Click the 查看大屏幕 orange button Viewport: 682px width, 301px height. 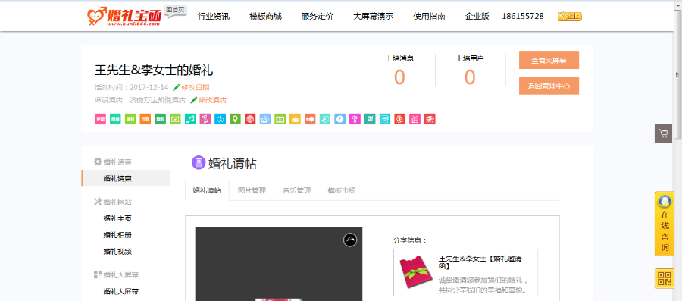(x=549, y=60)
